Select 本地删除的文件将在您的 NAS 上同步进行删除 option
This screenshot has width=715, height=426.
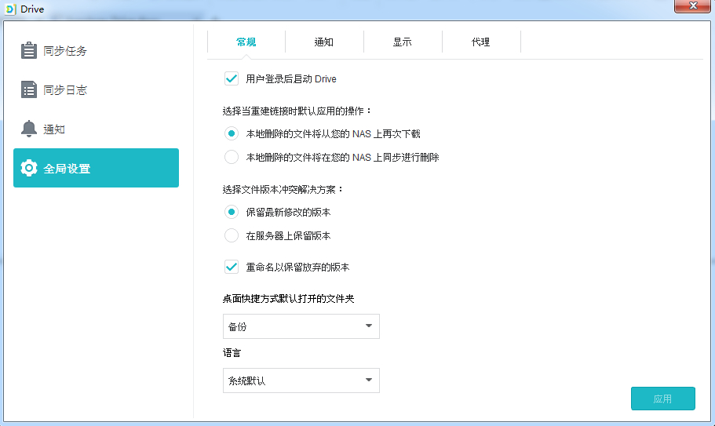point(232,157)
